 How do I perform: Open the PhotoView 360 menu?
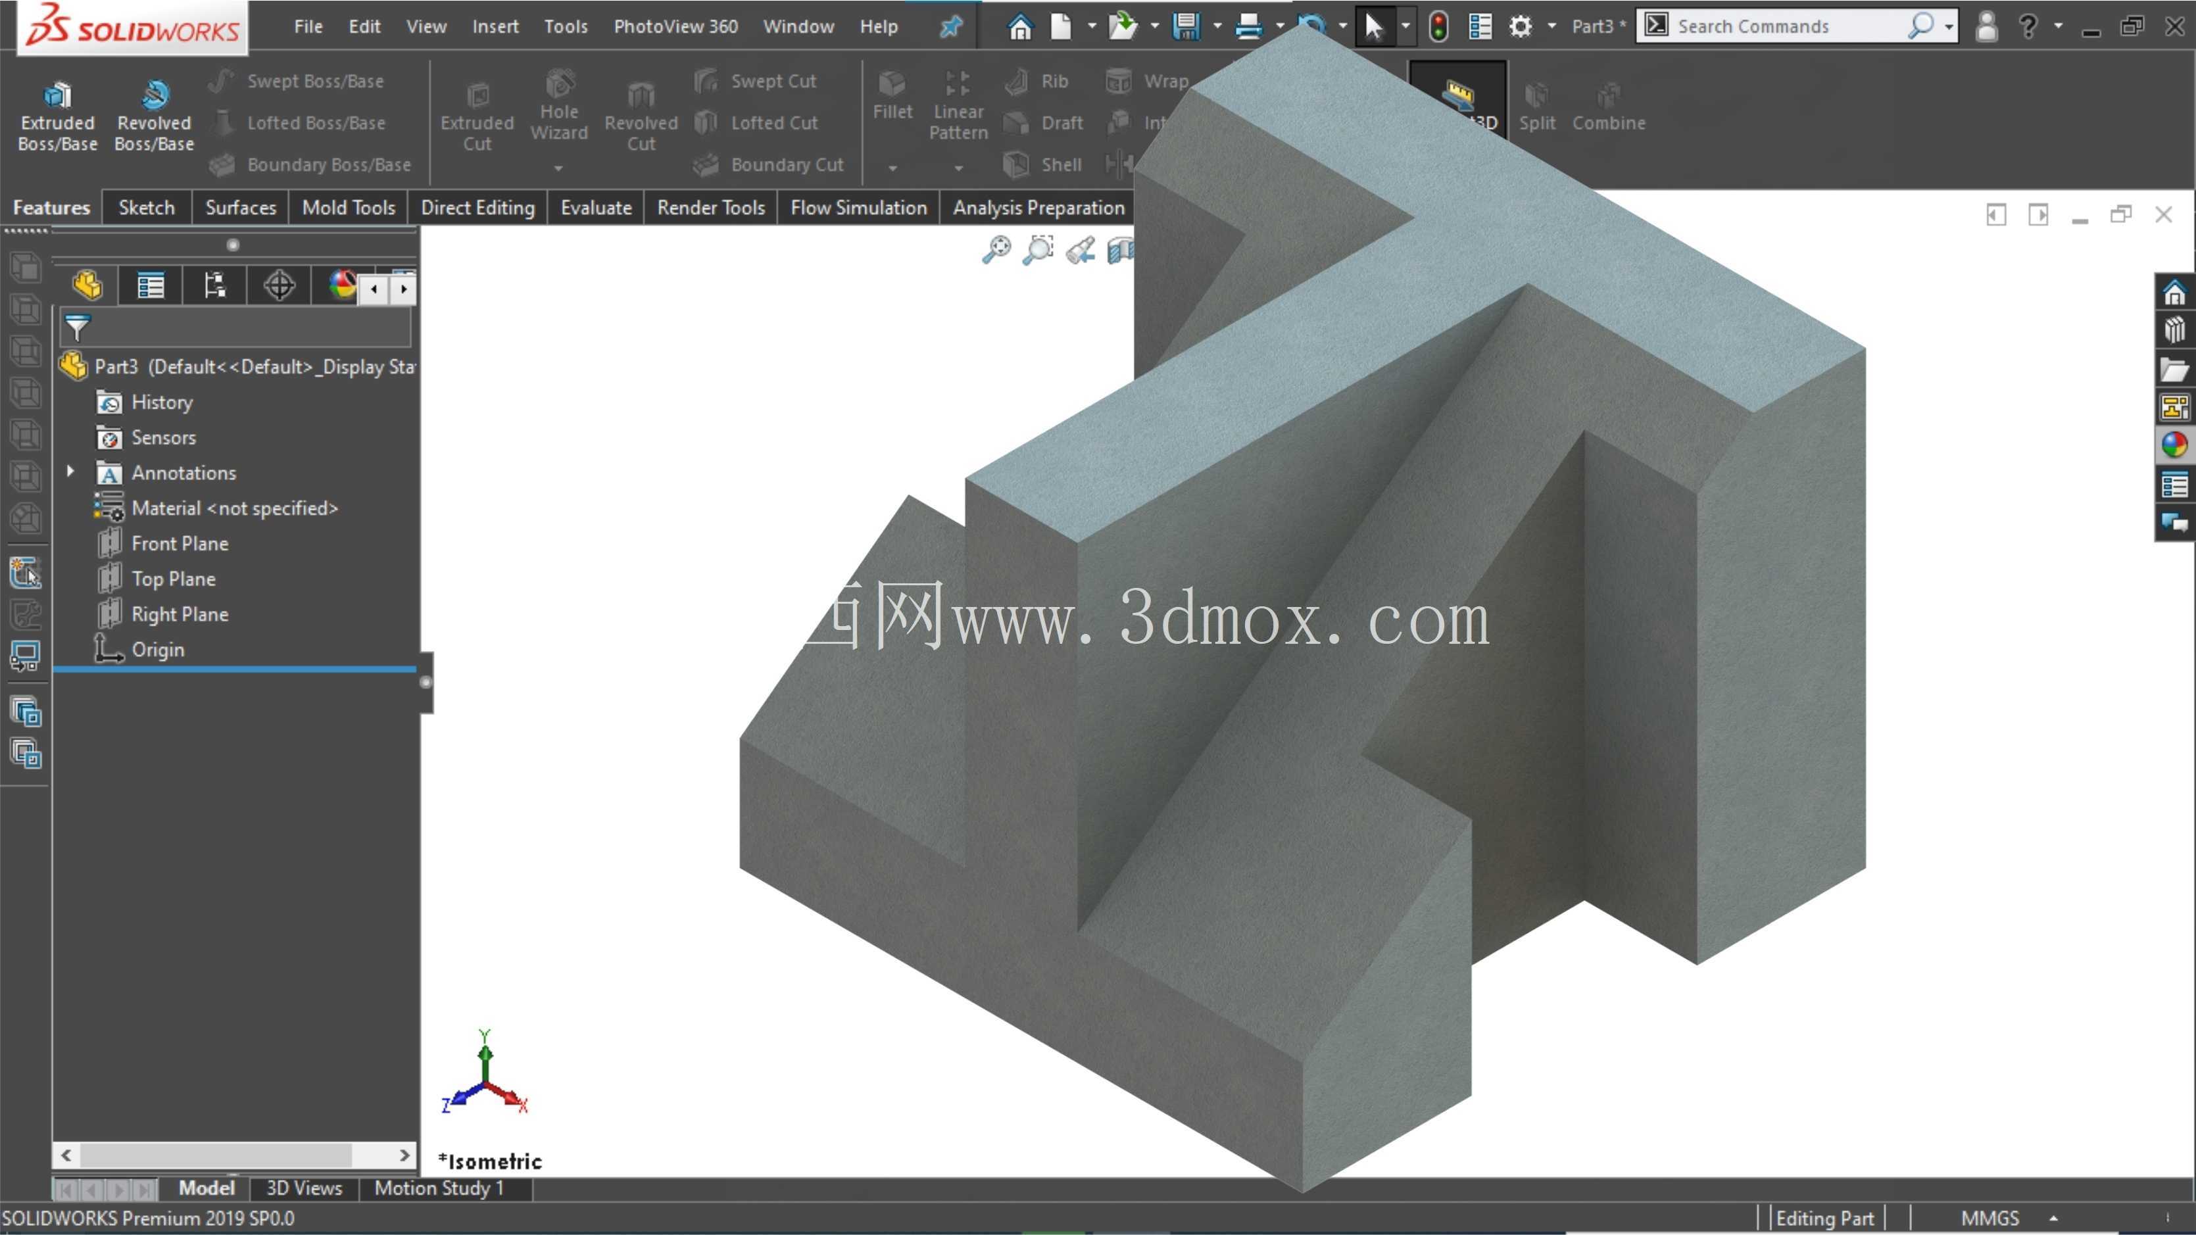pyautogui.click(x=676, y=26)
